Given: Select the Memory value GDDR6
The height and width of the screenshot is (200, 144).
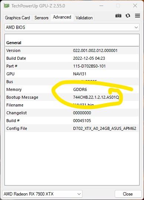Looking at the screenshot, I should [80, 89].
